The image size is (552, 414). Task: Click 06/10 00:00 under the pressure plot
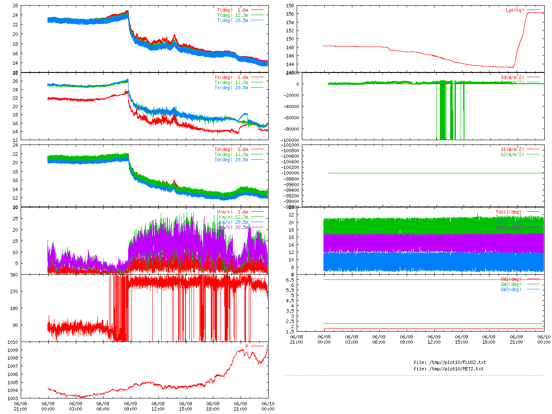[268, 406]
